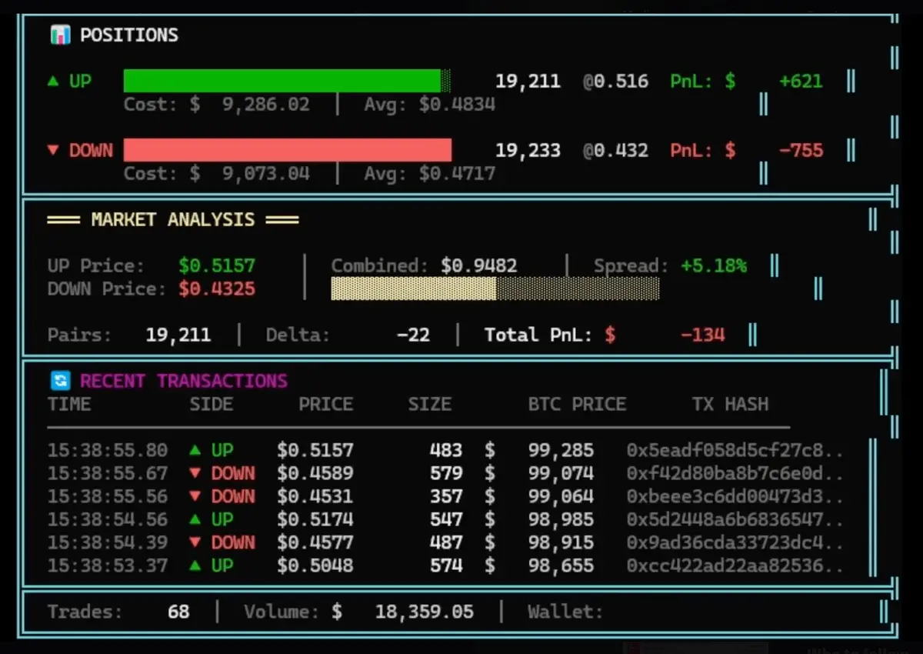The height and width of the screenshot is (654, 923).
Task: Click the $0.5174 transaction price
Action: (x=315, y=519)
